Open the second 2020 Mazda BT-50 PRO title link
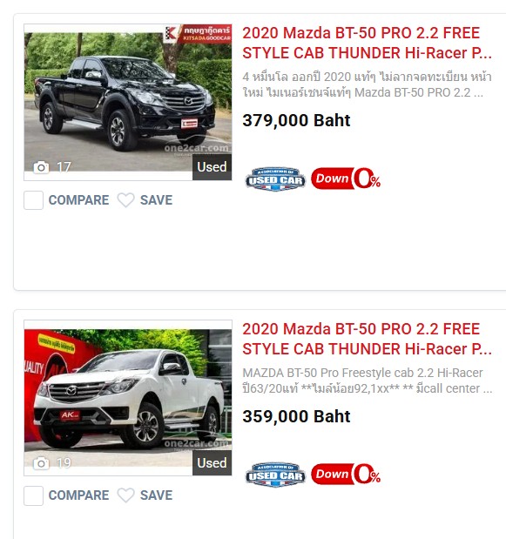This screenshot has width=506, height=539. (367, 339)
